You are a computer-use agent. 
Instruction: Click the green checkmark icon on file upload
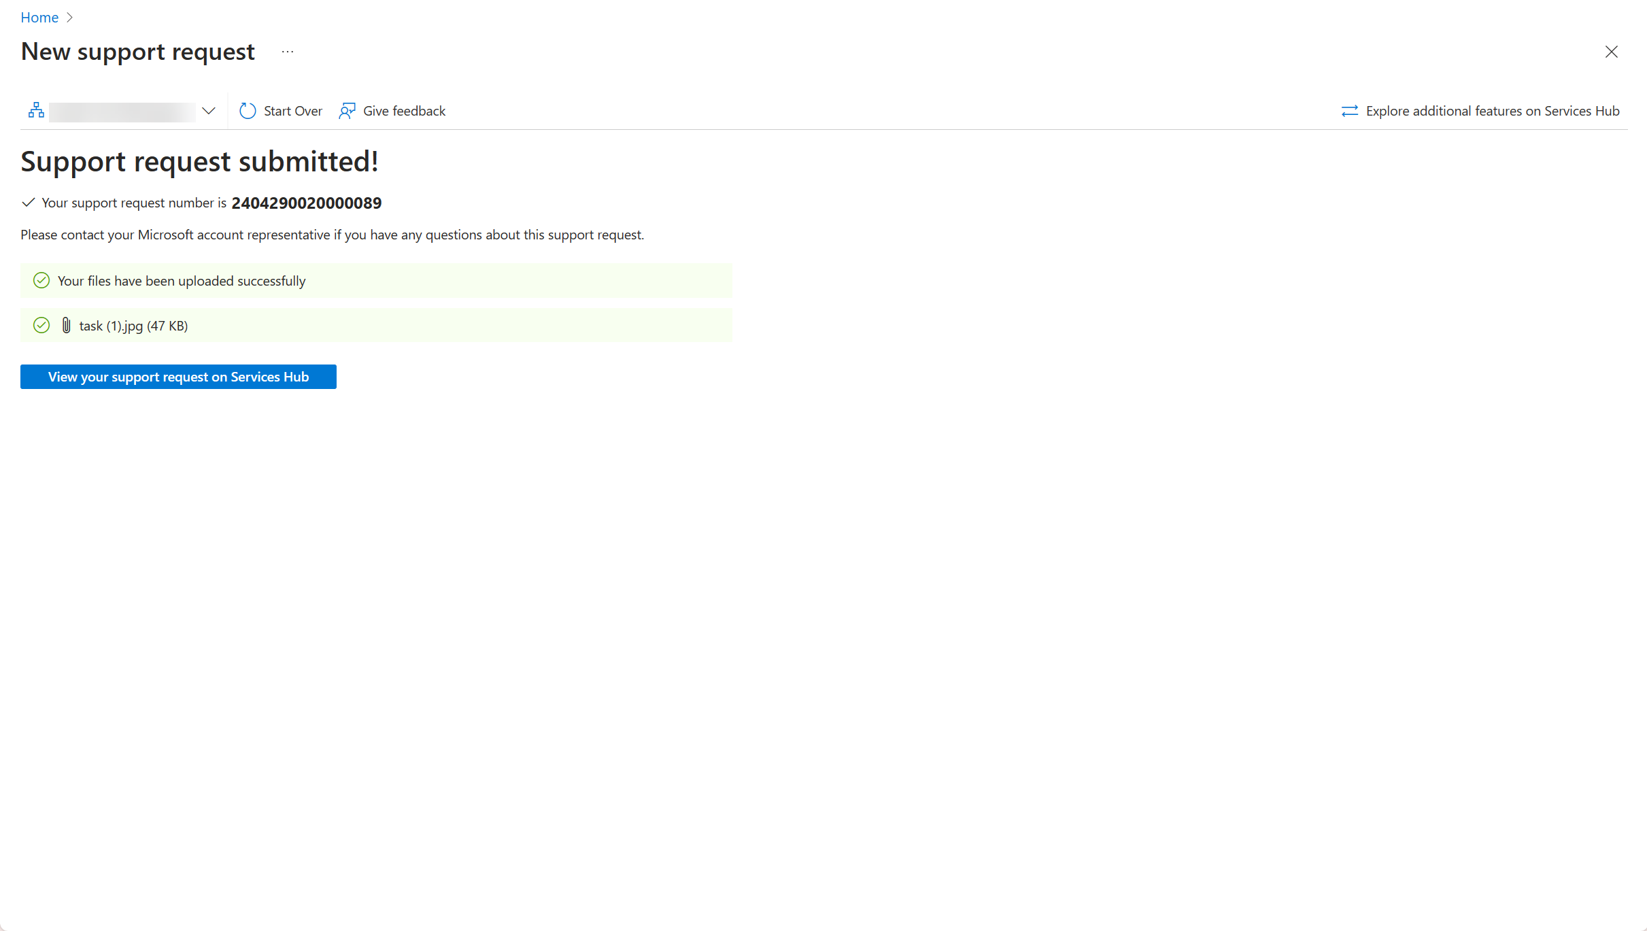click(42, 326)
